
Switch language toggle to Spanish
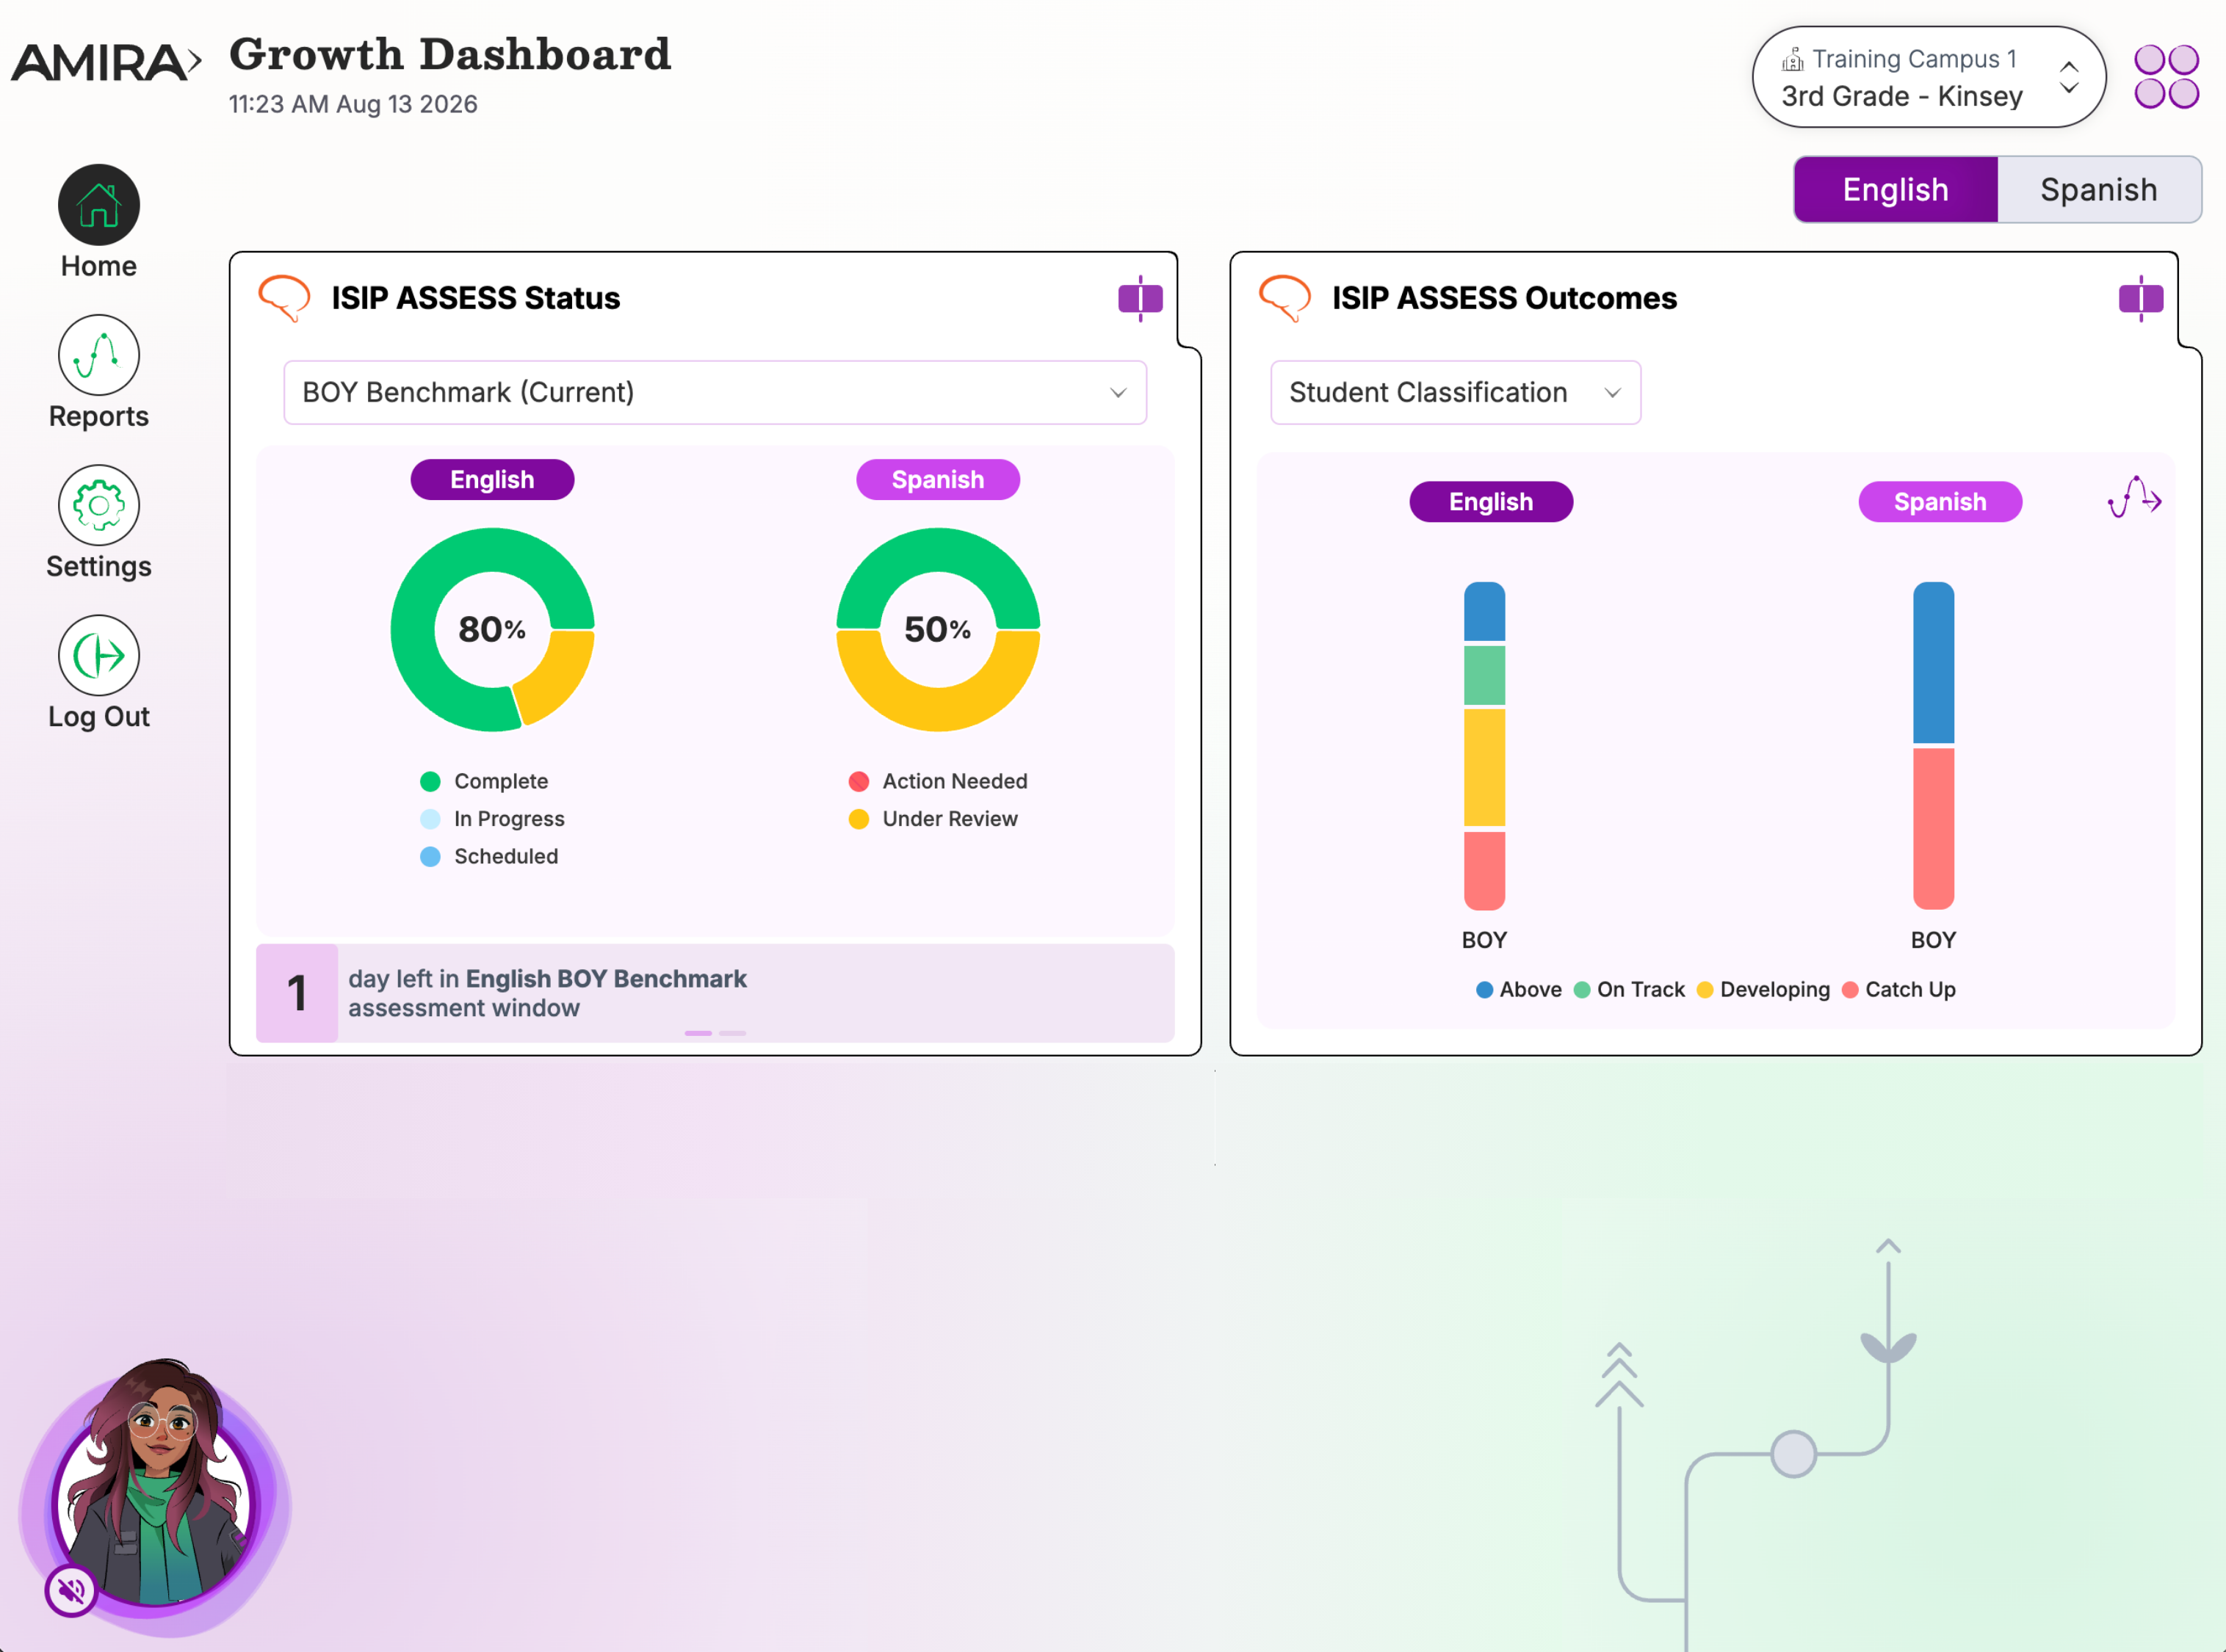(x=2098, y=189)
